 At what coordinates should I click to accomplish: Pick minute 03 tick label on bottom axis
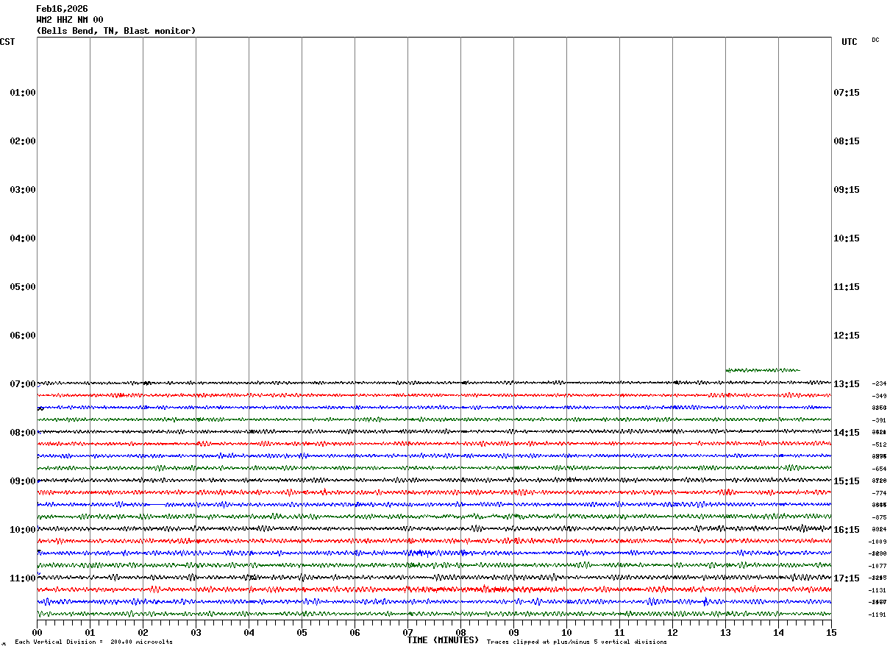pos(196,633)
